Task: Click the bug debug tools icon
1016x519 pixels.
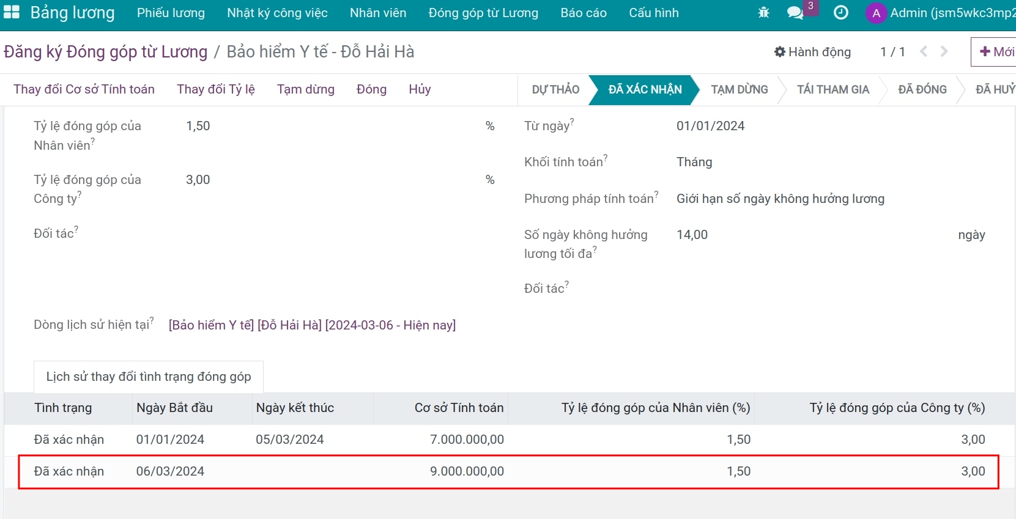Action: point(763,13)
